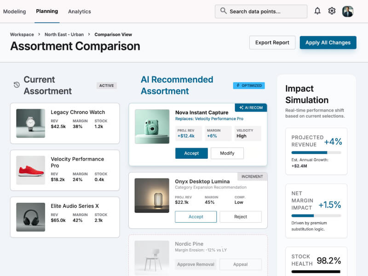Click the search magnifier icon
Image resolution: width=368 pixels, height=276 pixels.
(224, 11)
